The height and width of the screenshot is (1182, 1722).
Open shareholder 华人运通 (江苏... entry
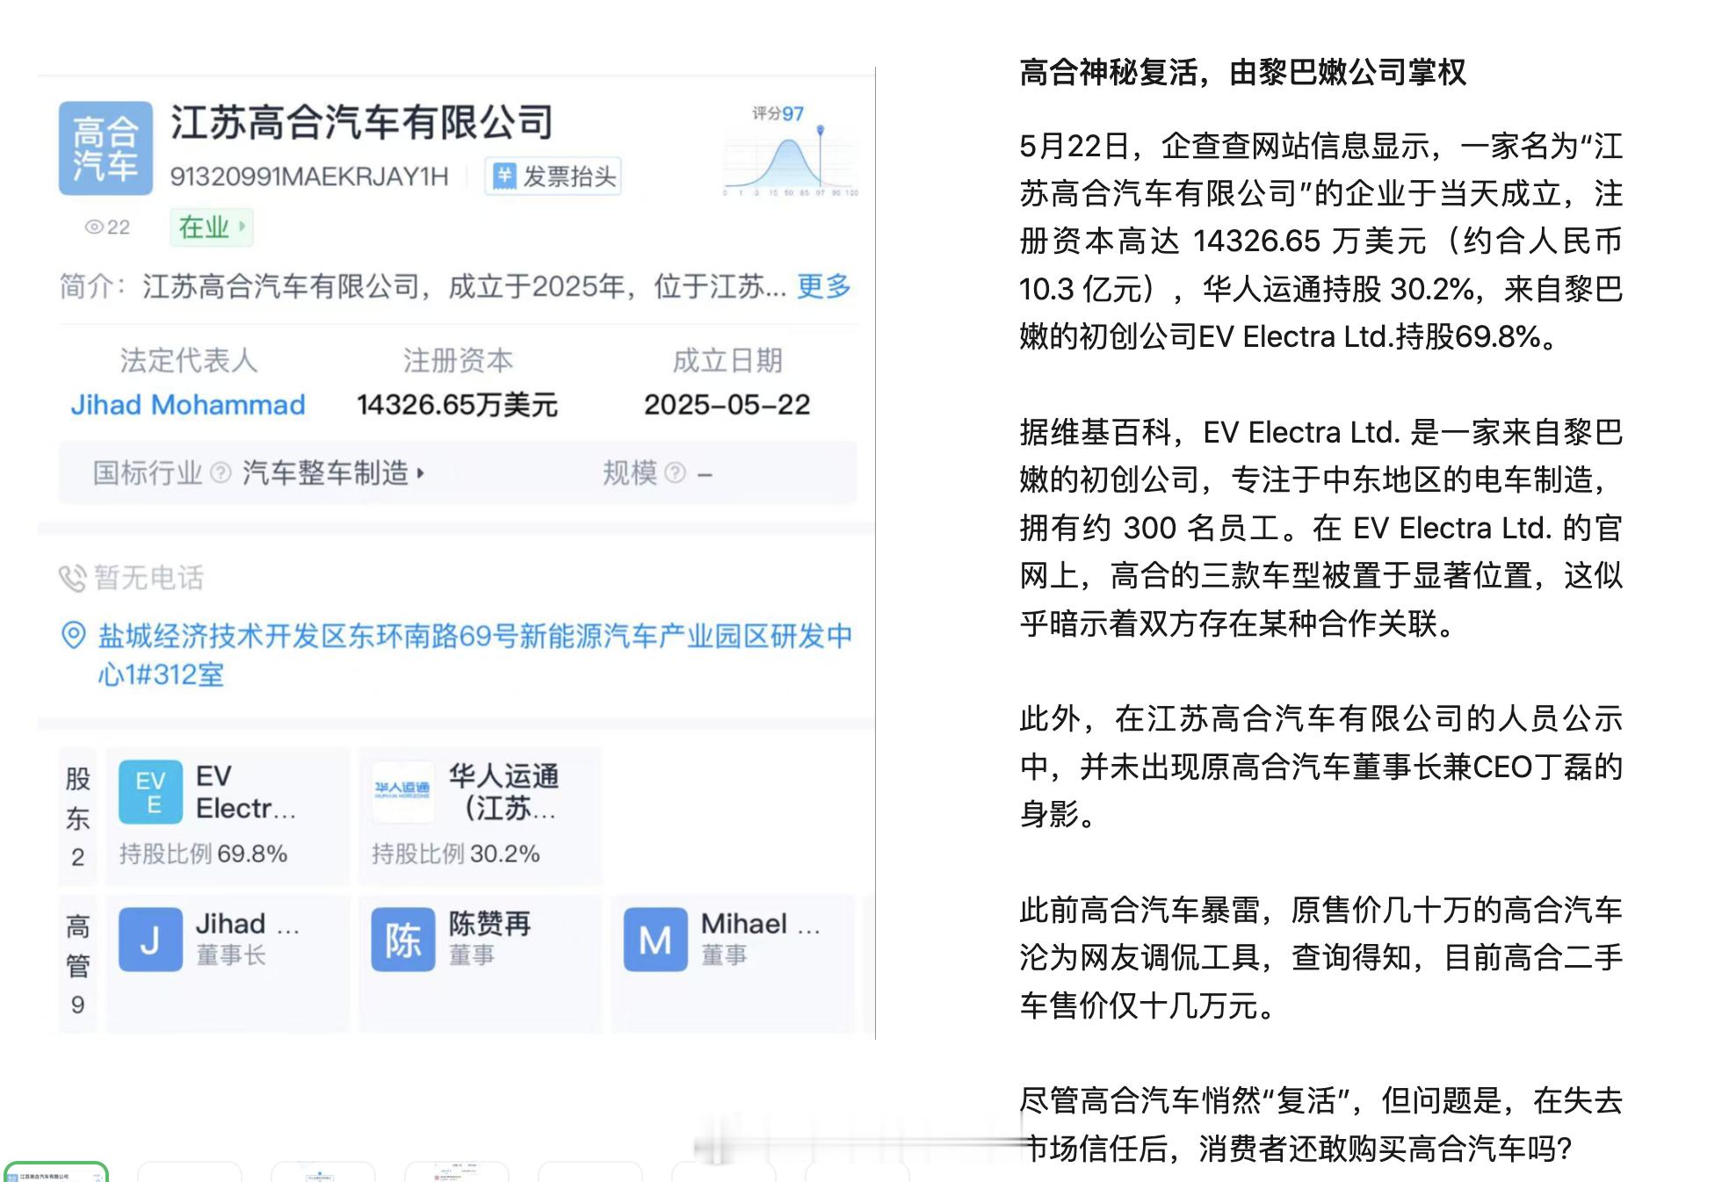tap(480, 817)
